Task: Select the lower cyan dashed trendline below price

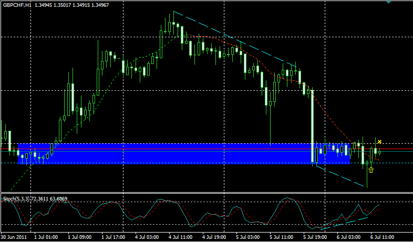Action: pyautogui.click(x=340, y=176)
